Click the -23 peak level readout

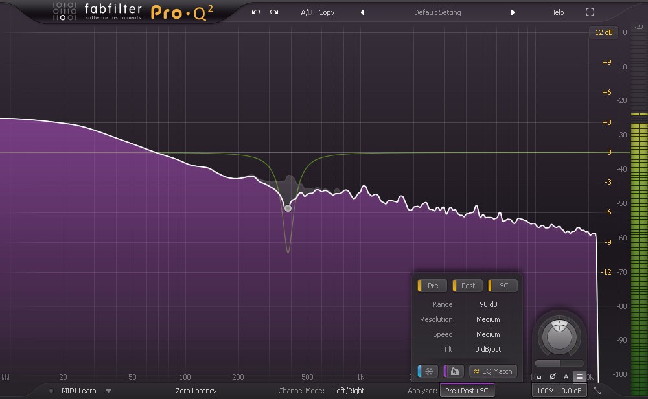point(639,27)
